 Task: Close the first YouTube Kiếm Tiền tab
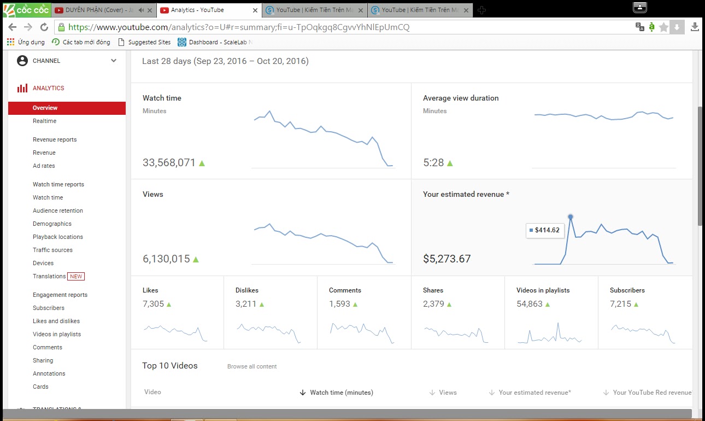(x=362, y=10)
